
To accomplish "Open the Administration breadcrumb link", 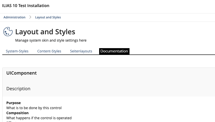I will tap(14, 17).
